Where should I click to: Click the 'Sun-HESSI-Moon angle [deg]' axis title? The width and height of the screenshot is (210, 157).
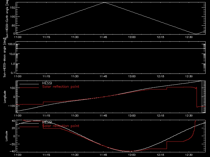[x=4, y=58]
